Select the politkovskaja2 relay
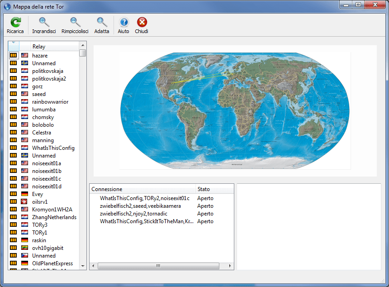This screenshot has height=287, width=389. [49, 79]
